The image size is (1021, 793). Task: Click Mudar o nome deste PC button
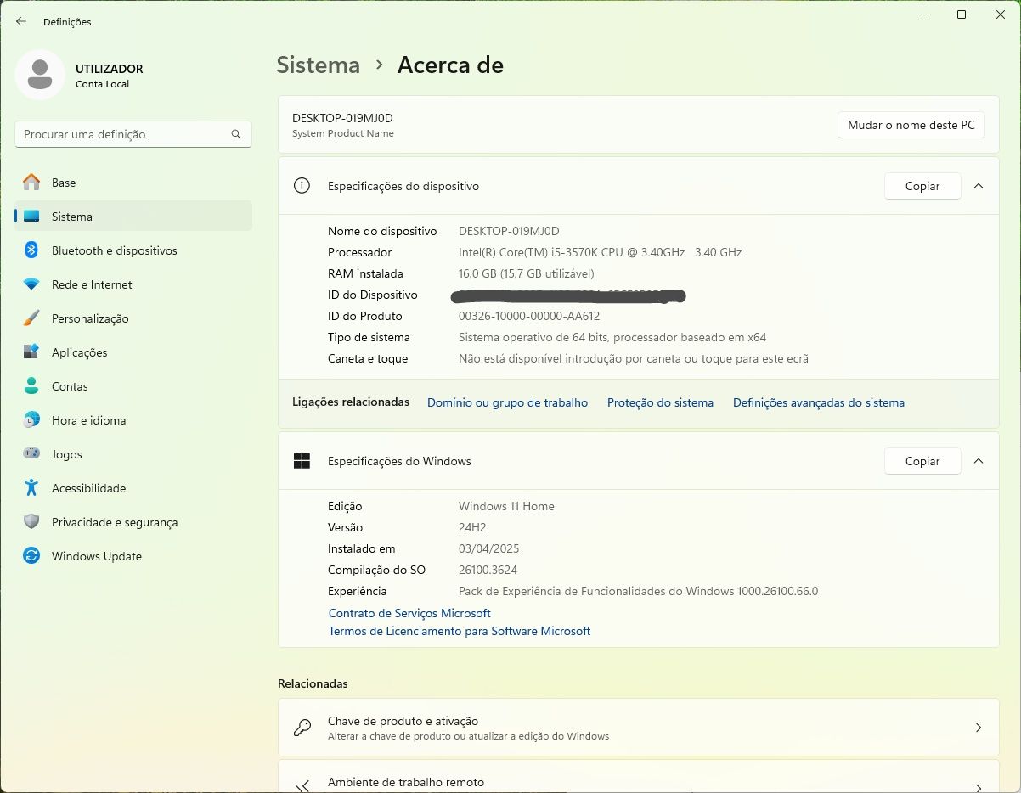pos(911,125)
